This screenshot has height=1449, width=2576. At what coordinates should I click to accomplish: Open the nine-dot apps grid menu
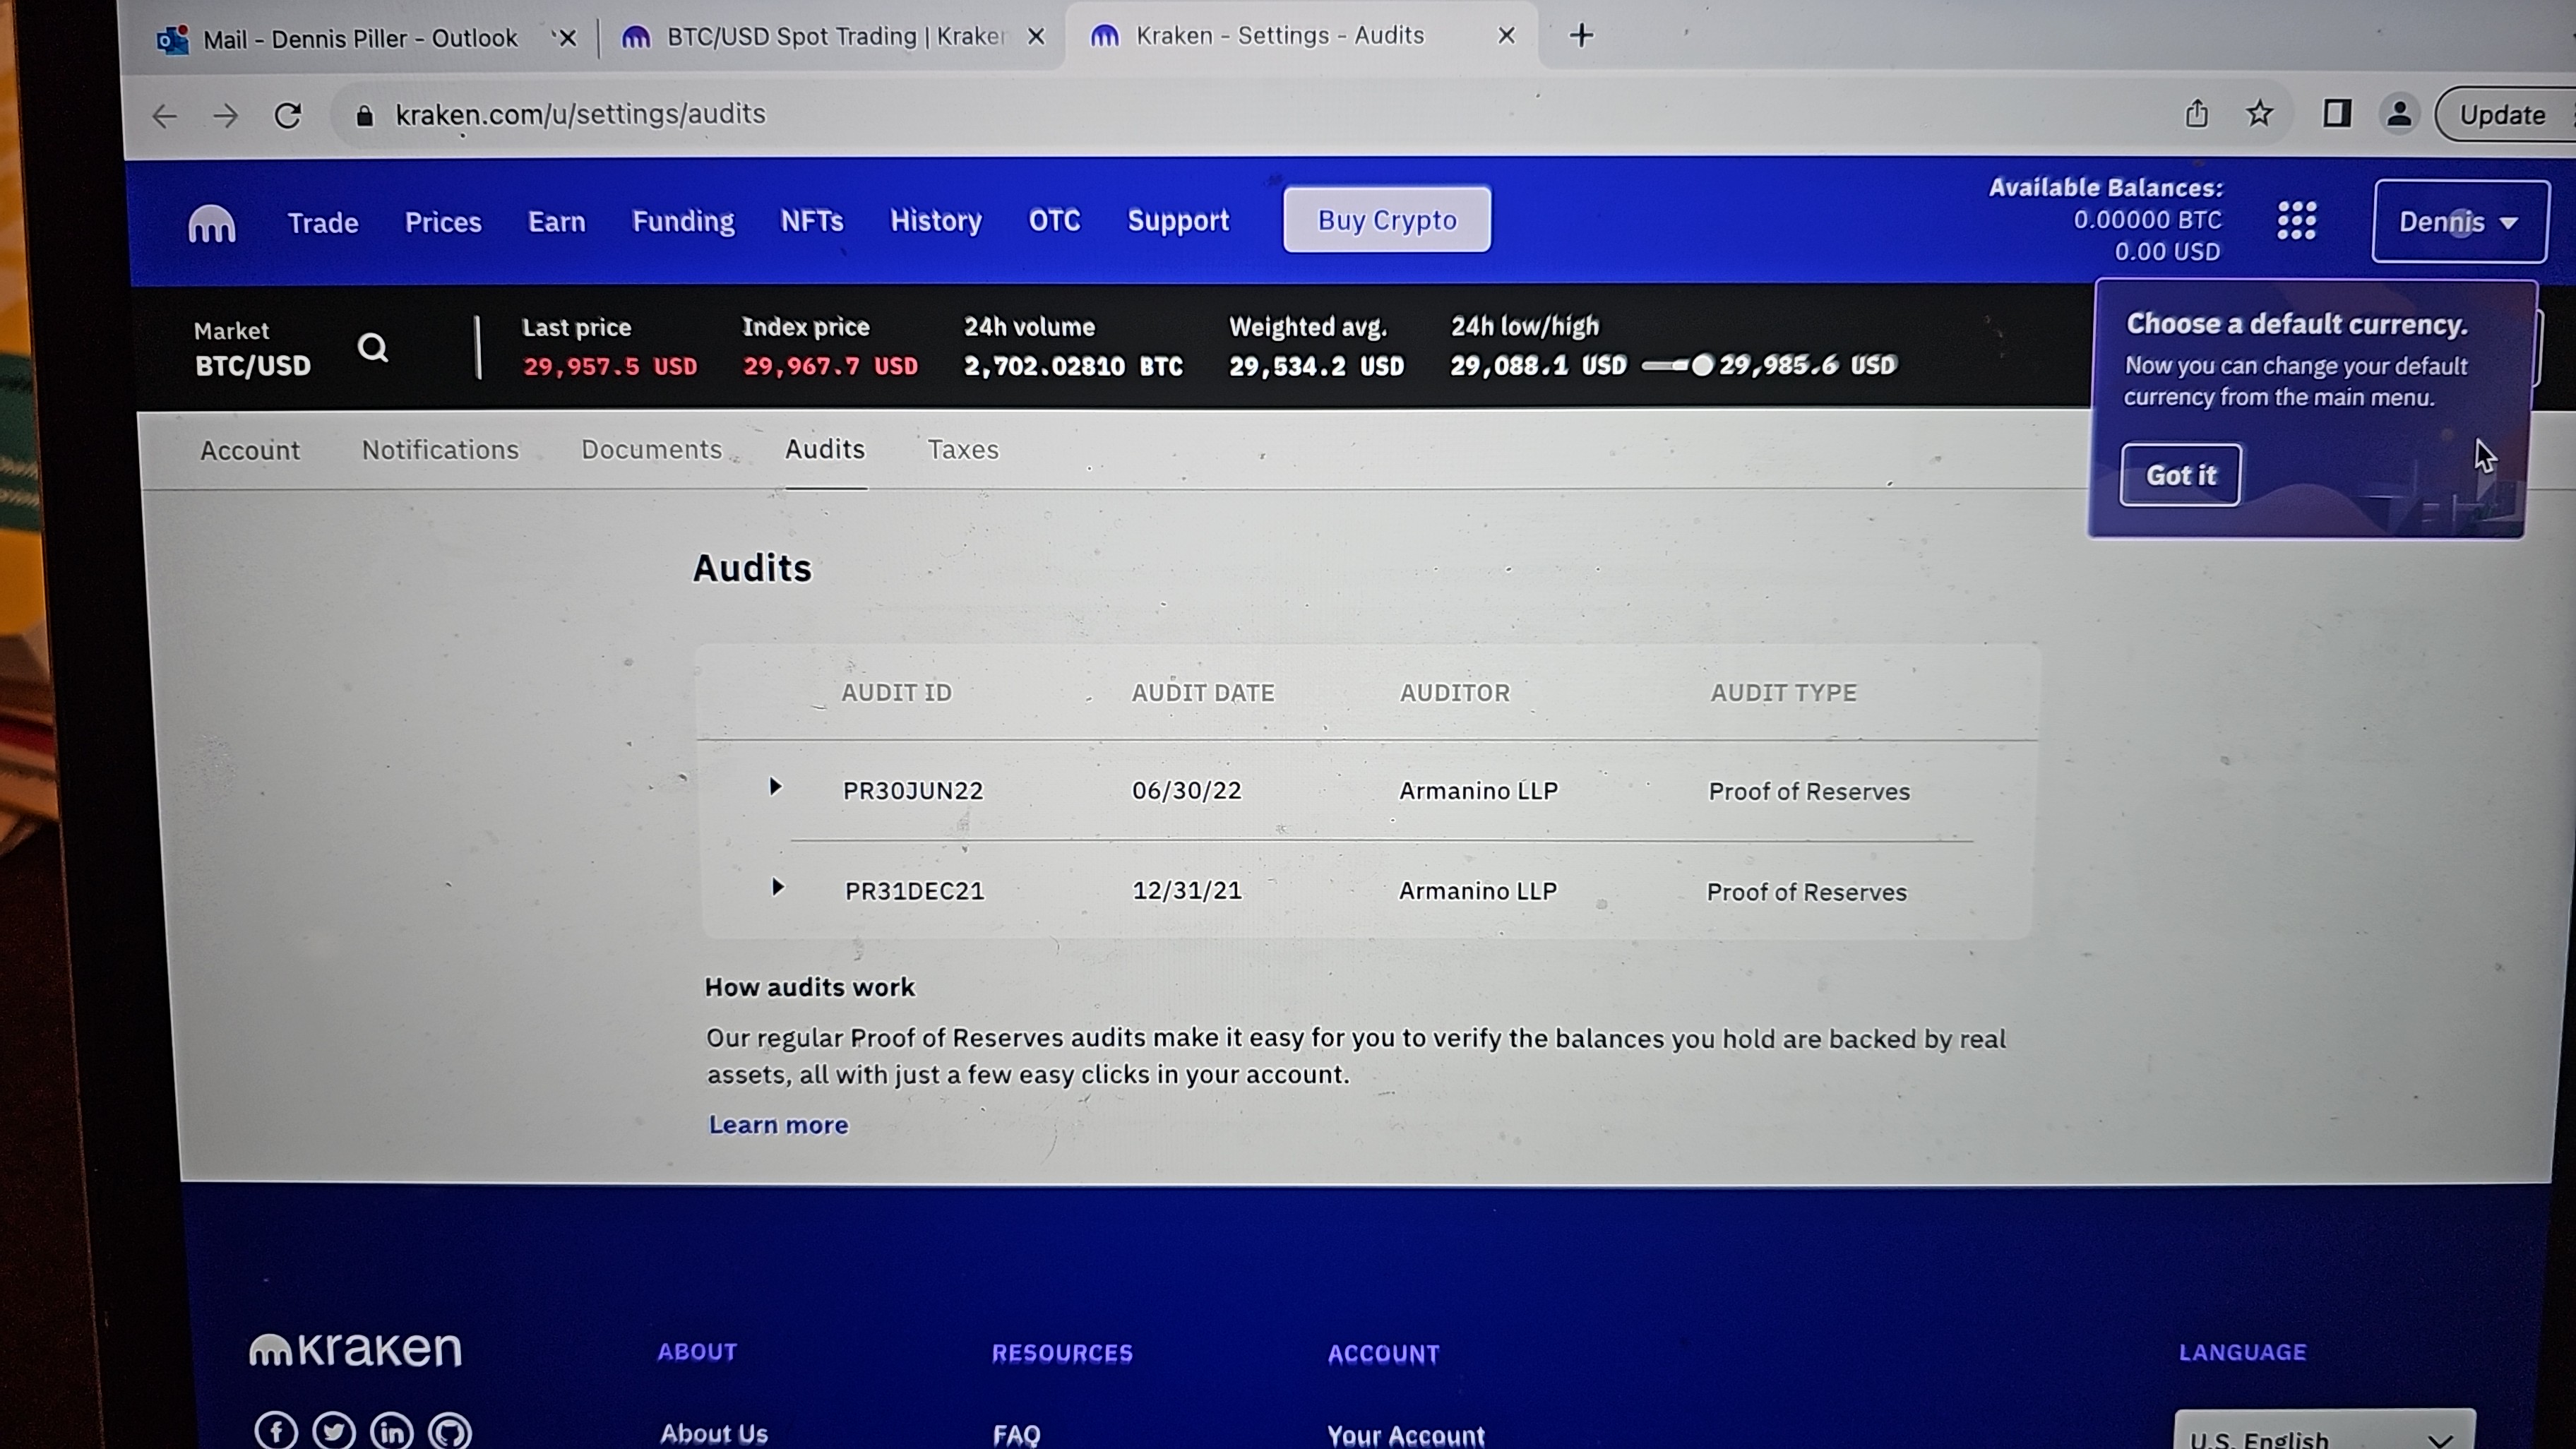point(2296,220)
